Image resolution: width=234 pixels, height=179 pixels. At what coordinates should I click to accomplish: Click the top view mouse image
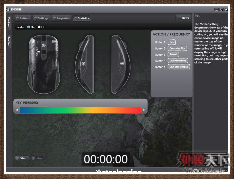(44, 64)
